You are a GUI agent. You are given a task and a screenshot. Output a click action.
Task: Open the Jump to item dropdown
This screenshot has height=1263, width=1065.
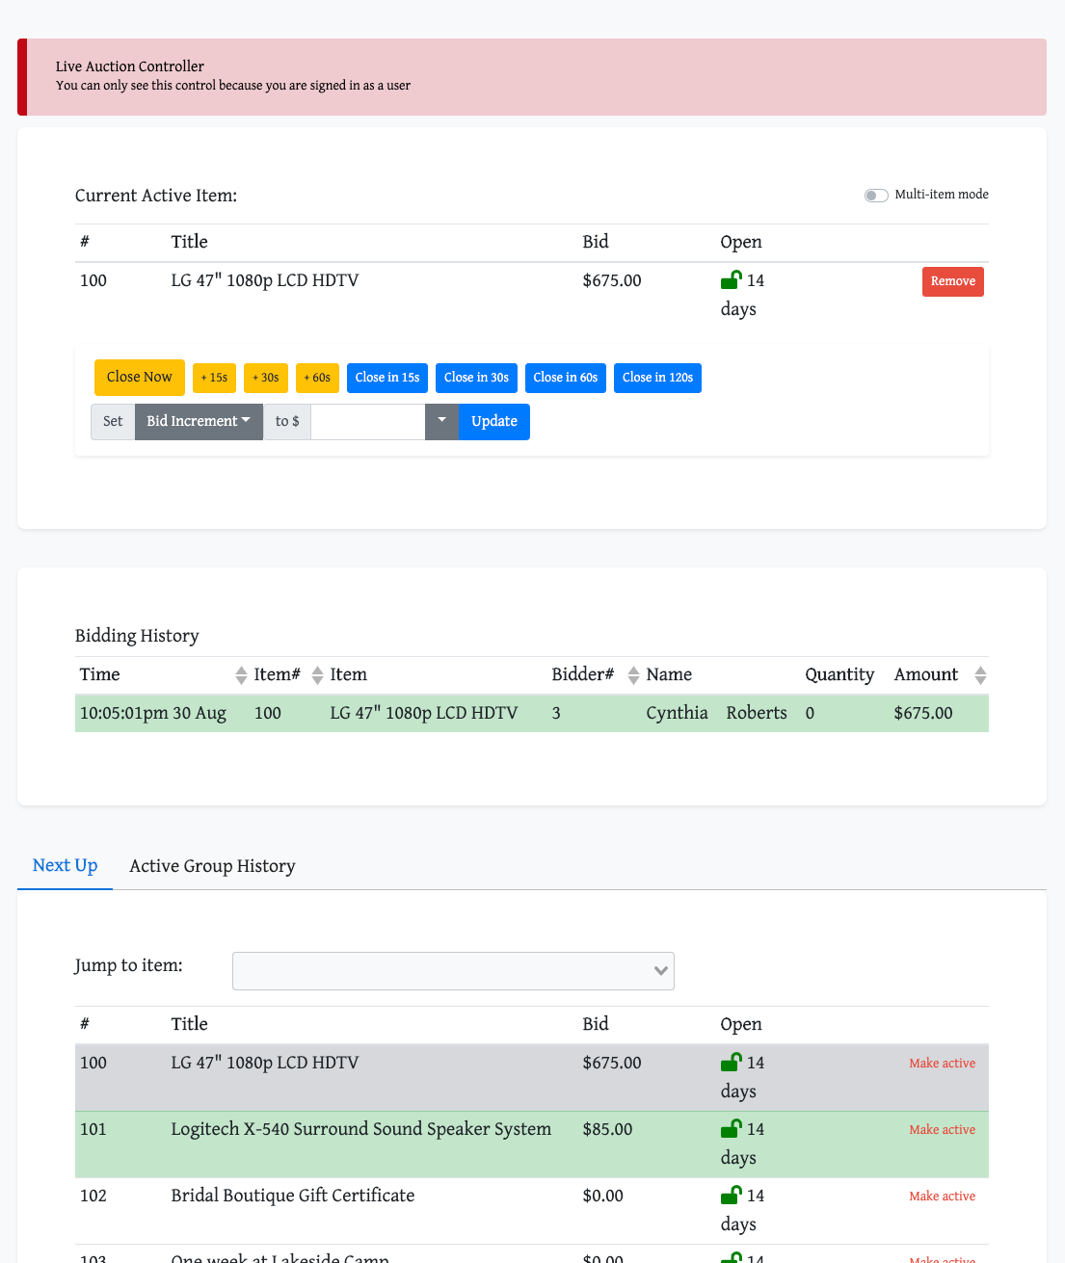coord(453,971)
